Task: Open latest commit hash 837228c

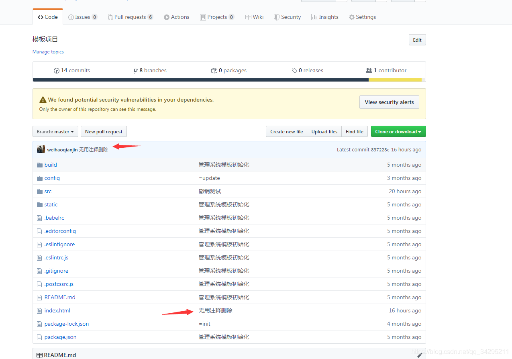Action: click(x=380, y=149)
